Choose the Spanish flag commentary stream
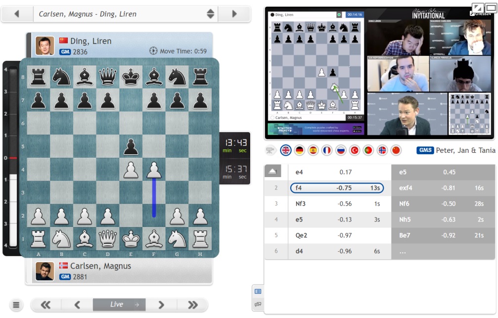 coord(313,150)
